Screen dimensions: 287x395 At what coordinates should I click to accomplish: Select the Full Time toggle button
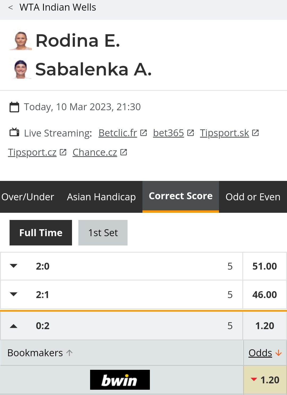tap(41, 233)
